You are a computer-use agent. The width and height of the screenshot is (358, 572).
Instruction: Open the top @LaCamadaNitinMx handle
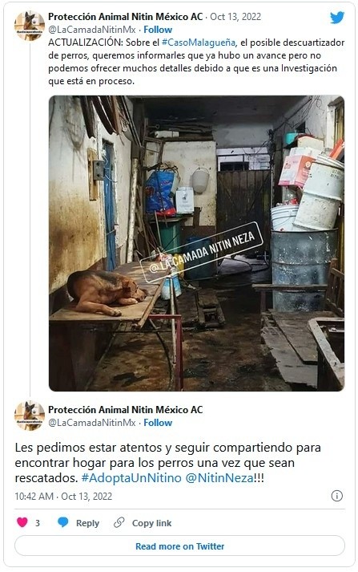[x=92, y=30]
